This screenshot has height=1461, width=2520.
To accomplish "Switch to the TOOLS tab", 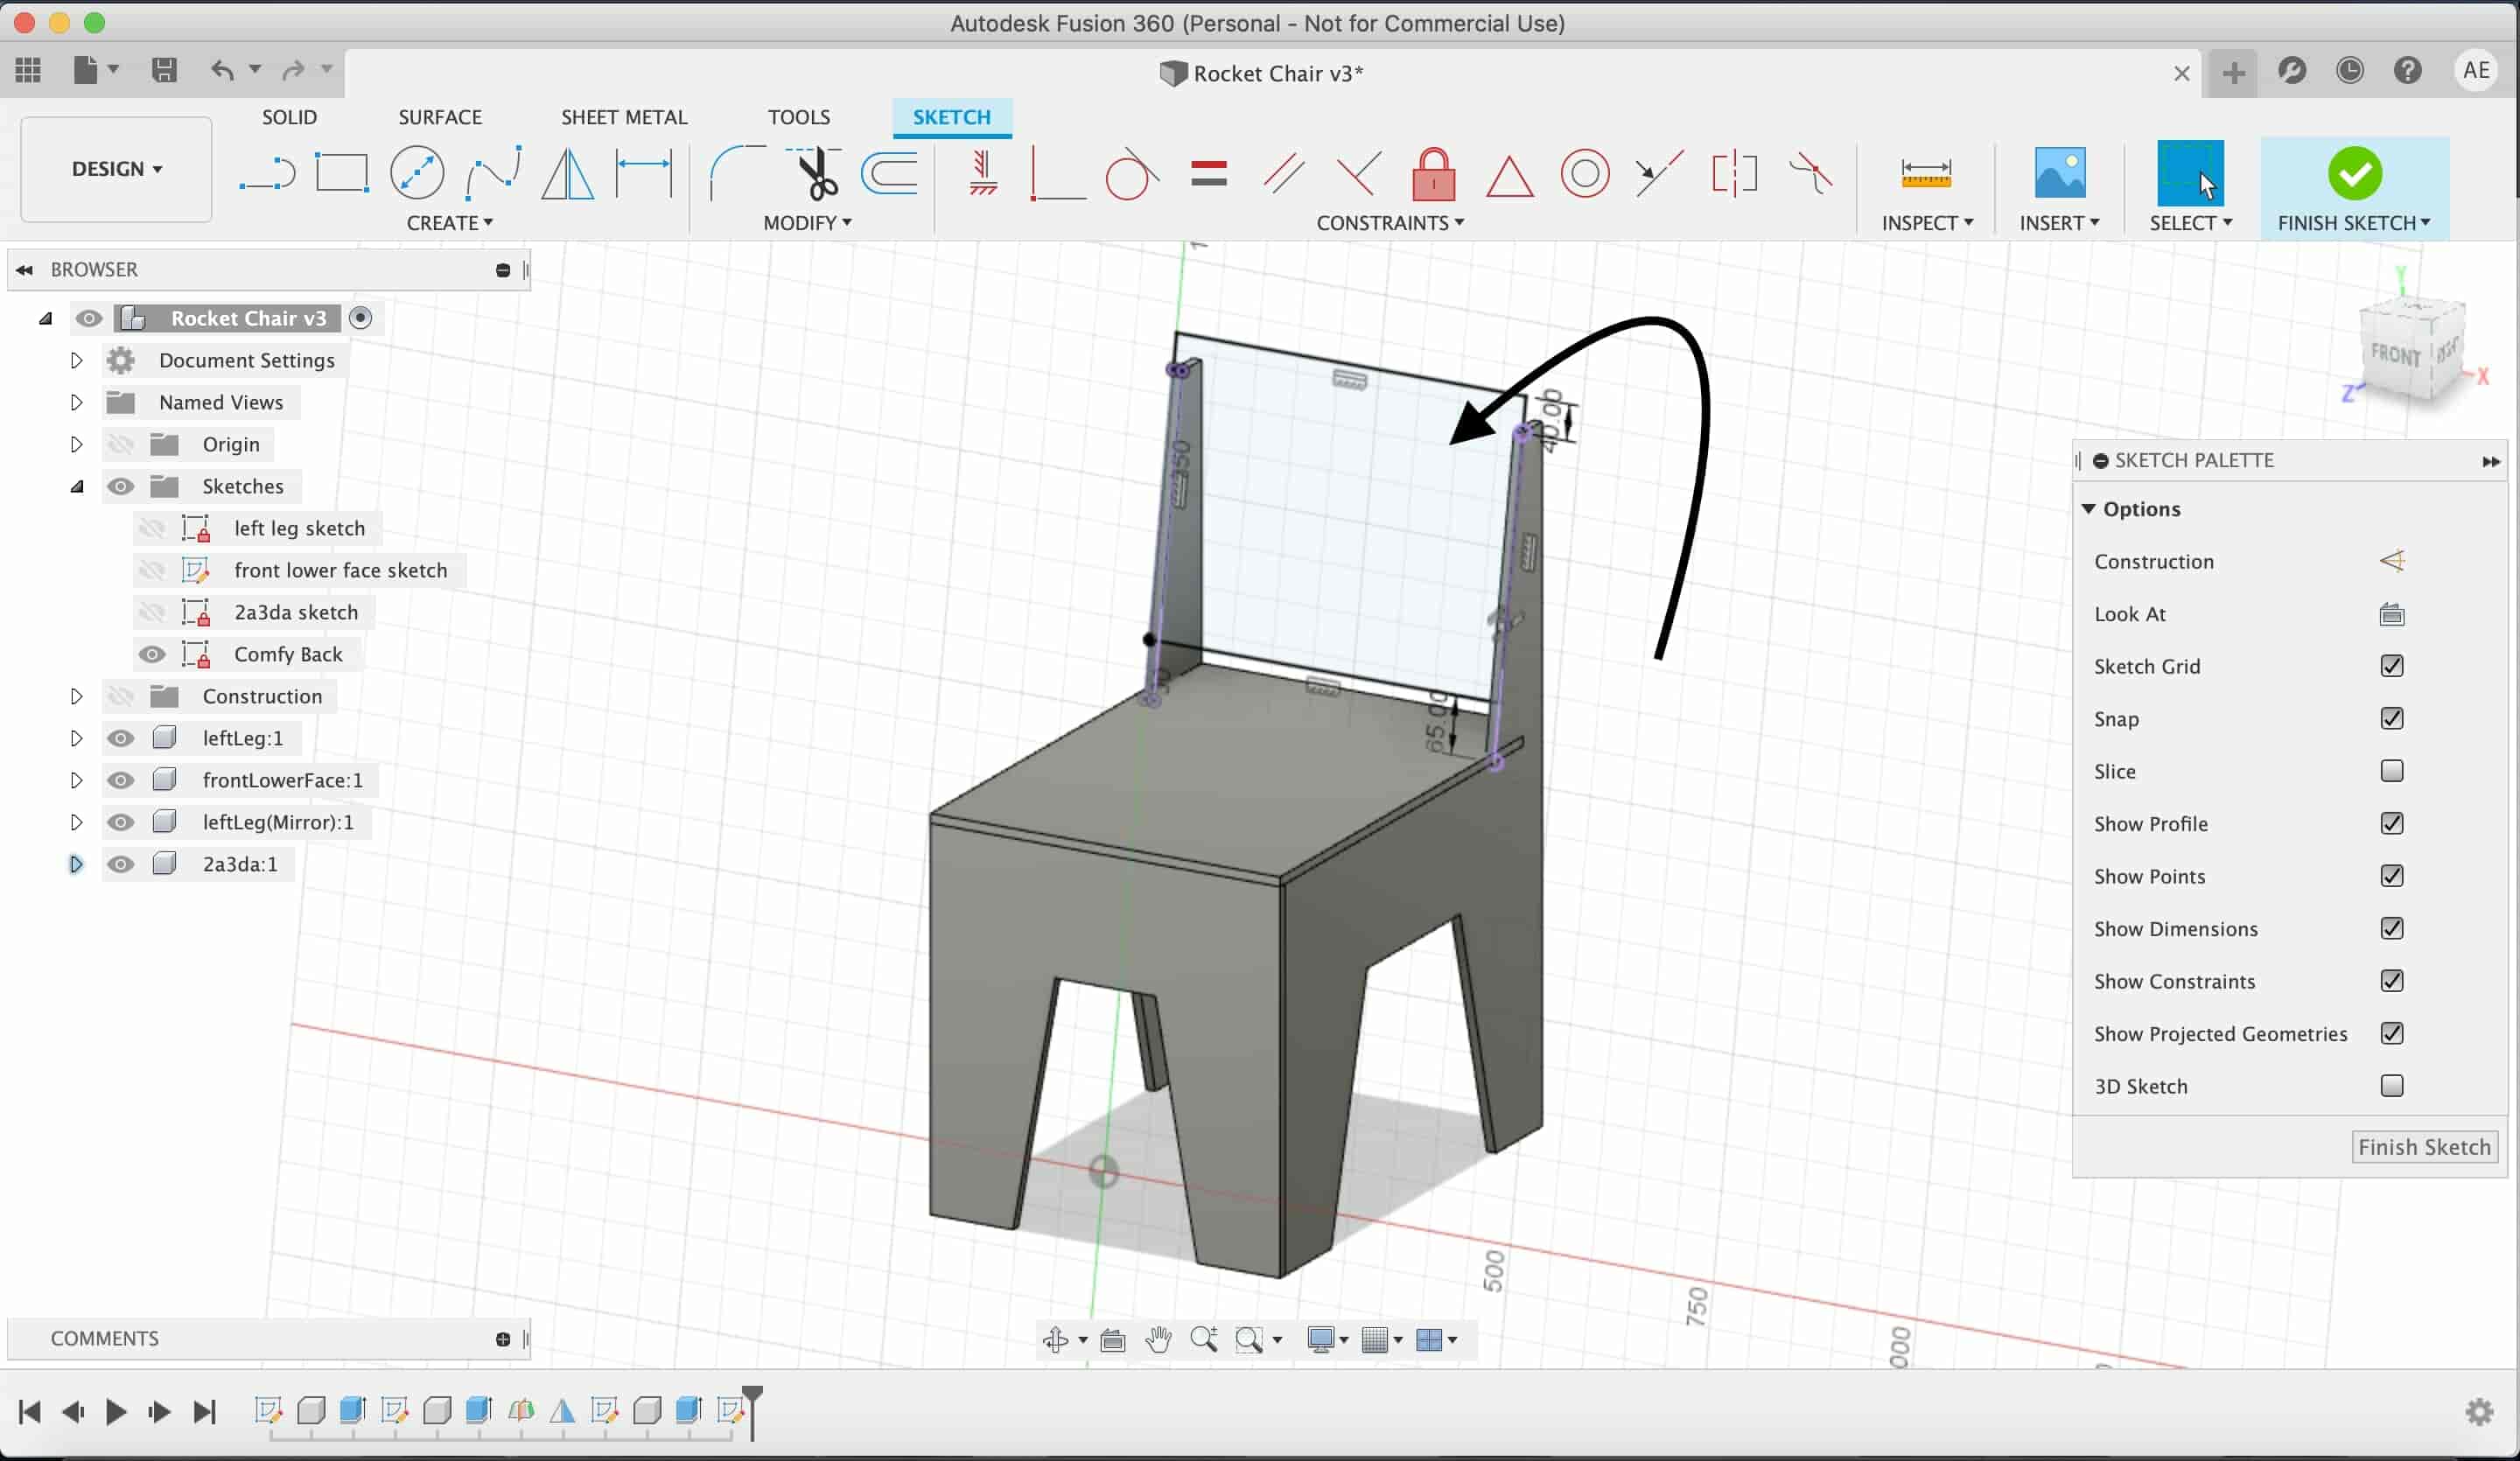I will coord(799,117).
